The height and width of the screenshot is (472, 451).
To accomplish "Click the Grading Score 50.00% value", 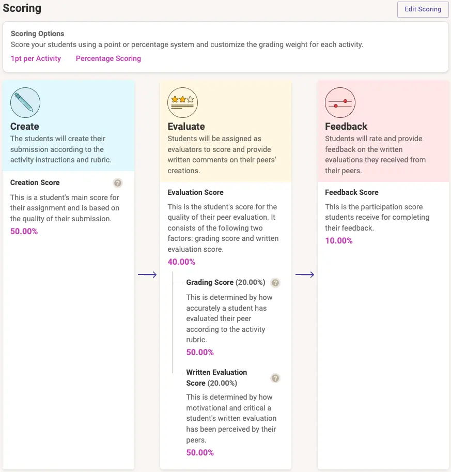I will 200,352.
